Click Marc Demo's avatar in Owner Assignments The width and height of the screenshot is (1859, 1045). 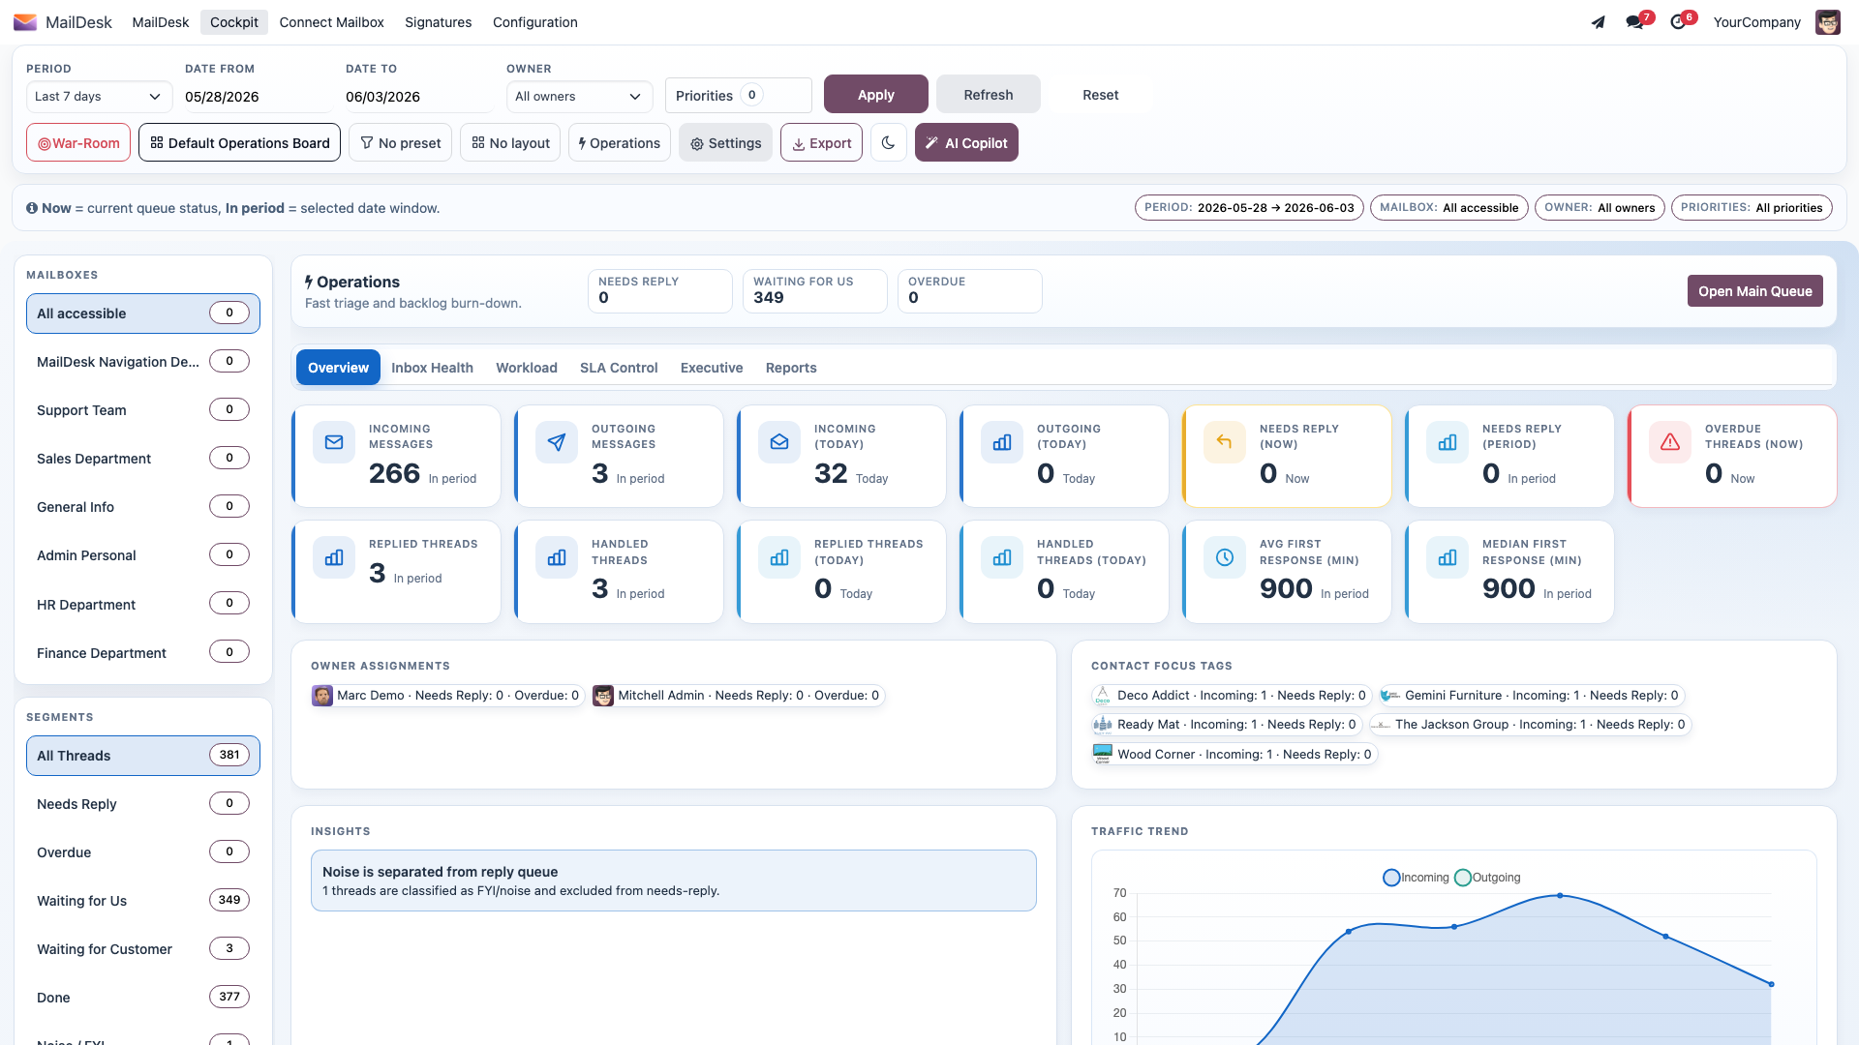(322, 696)
